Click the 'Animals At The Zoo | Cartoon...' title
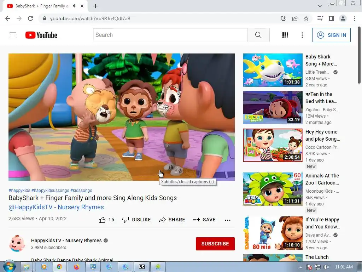This screenshot has width=362, height=272. [x=322, y=179]
